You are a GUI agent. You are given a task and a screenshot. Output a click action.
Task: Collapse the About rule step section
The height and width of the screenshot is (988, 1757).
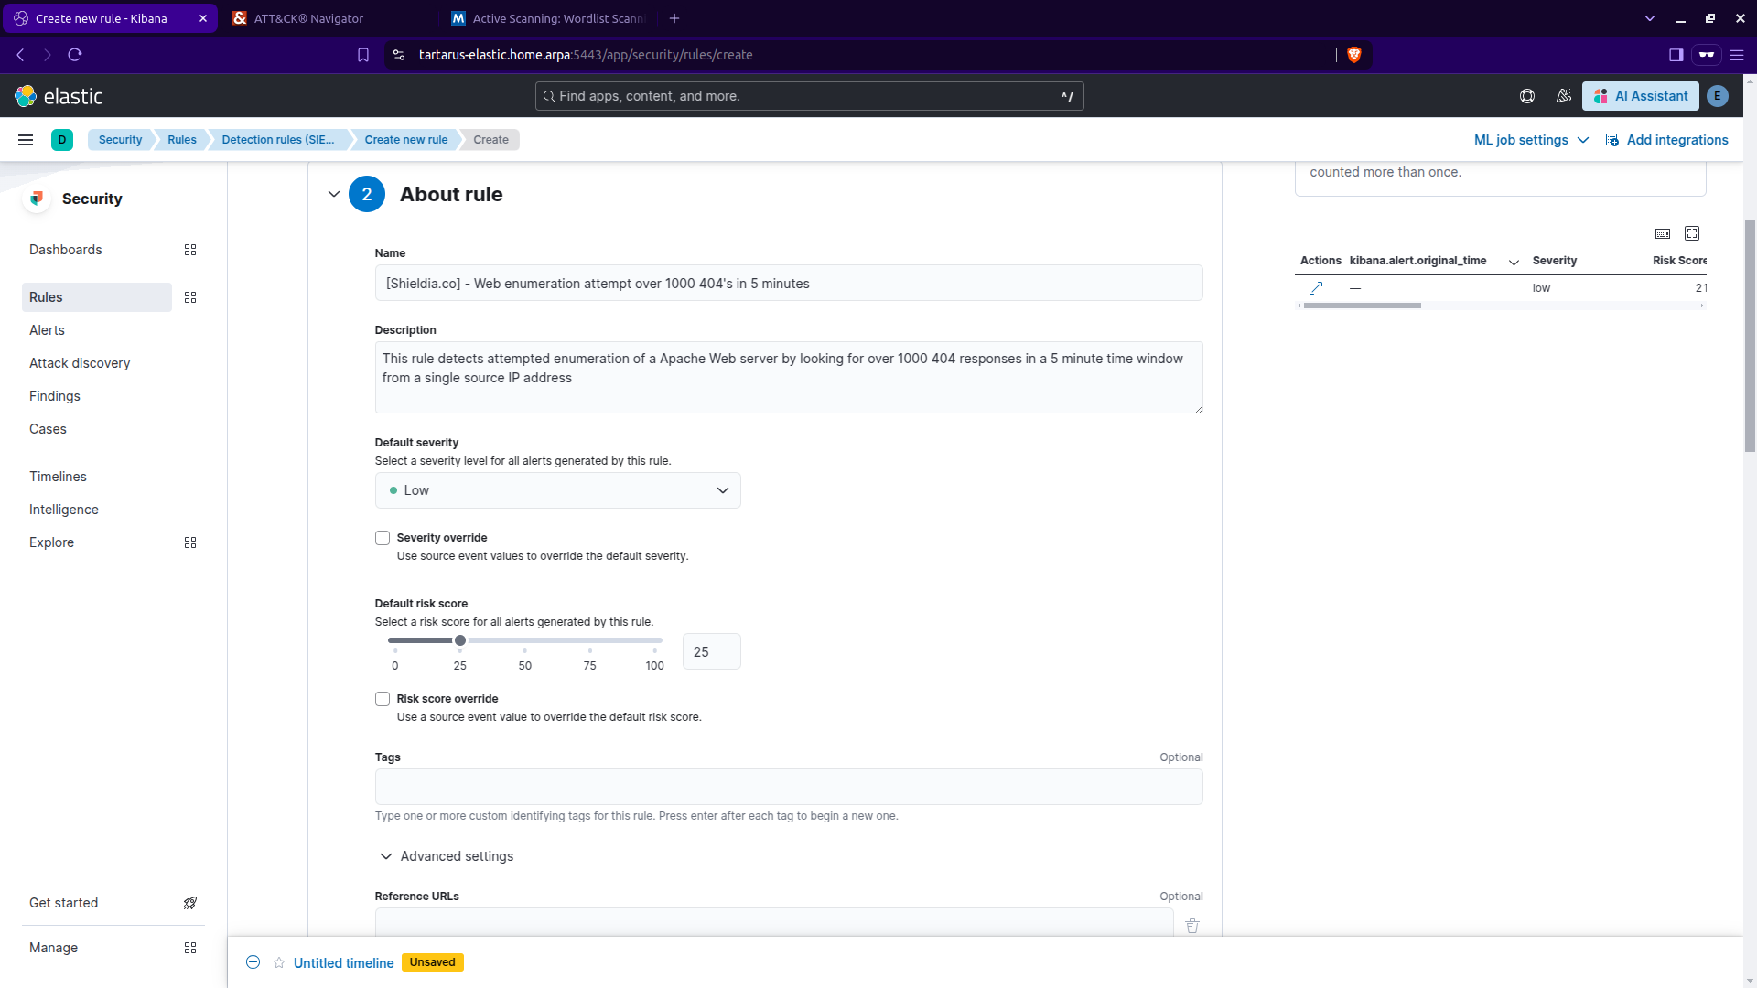click(334, 194)
